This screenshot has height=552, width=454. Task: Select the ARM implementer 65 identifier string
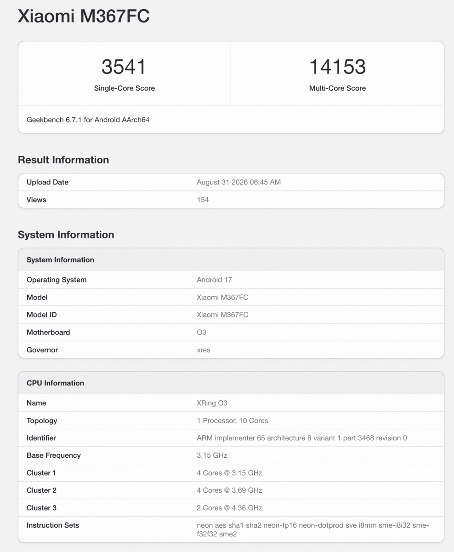[x=302, y=438]
